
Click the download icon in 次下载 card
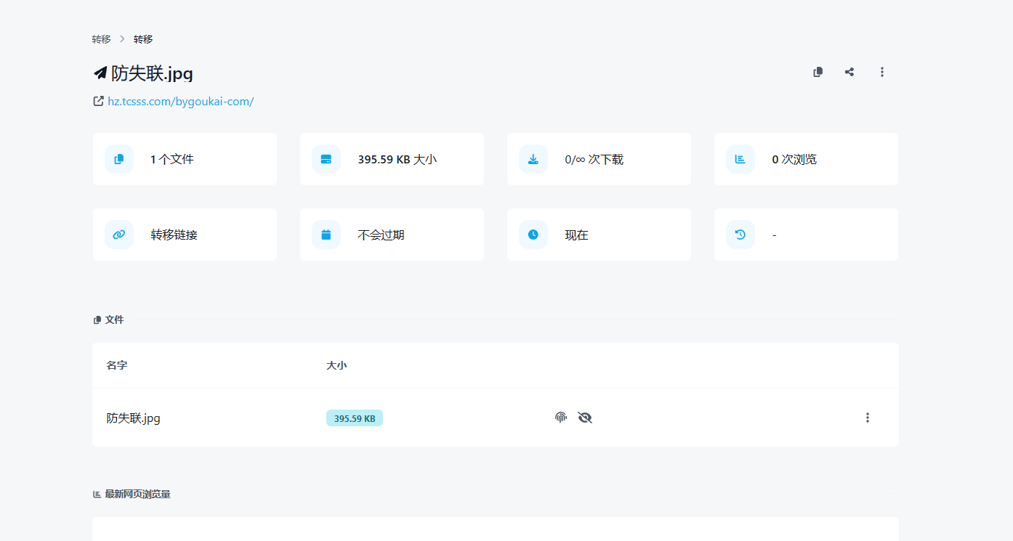pyautogui.click(x=533, y=159)
